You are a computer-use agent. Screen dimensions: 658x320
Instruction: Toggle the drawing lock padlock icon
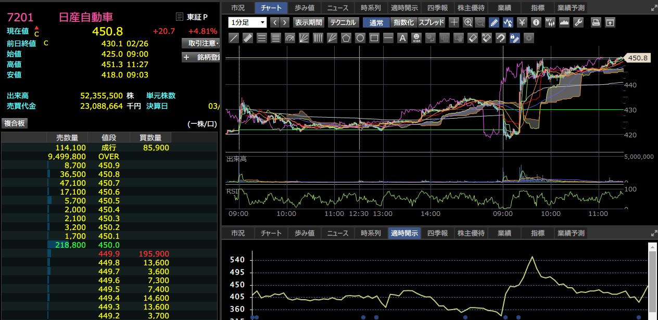(514, 38)
